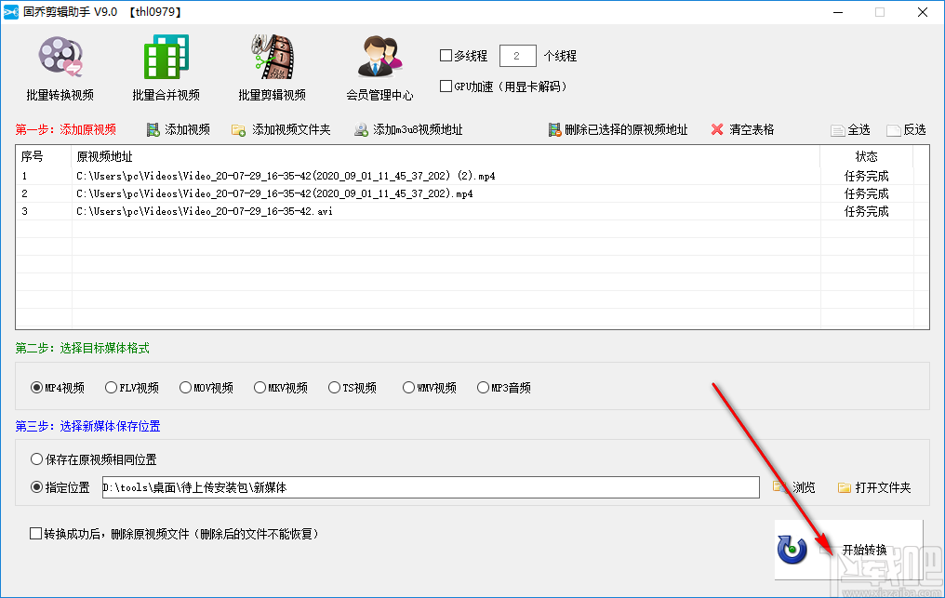
Task: Choose 保存在原视频相同位置 option
Action: [x=93, y=459]
